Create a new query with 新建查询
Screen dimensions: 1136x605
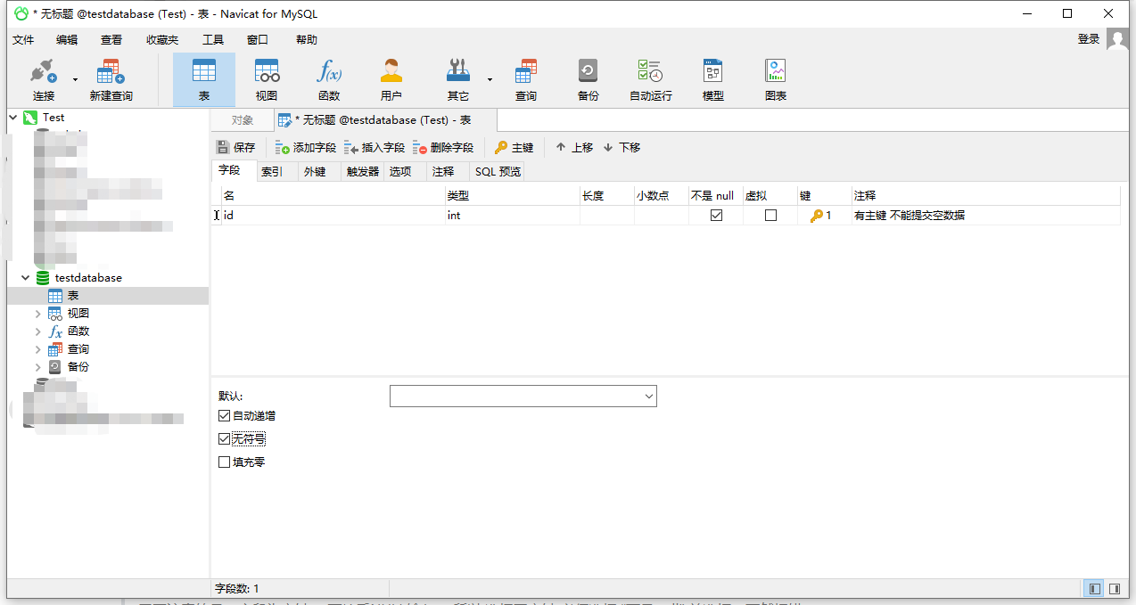coord(111,80)
